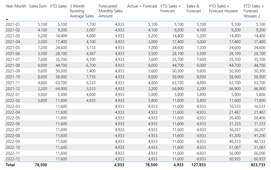Select the 2021-04 row label
271x170 pixels.
(x=13, y=42)
